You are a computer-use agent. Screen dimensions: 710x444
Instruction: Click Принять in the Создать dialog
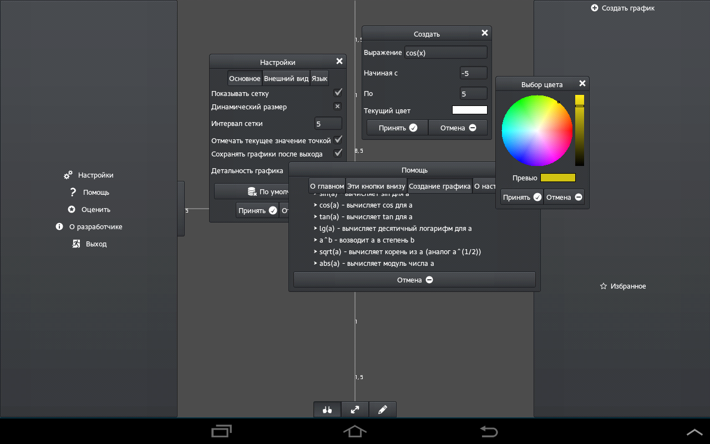pyautogui.click(x=397, y=128)
